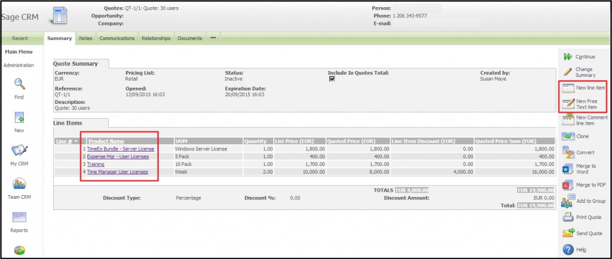Screen dimensions: 612x259
Task: Open TimeEx Bundle - Server License link
Action: [120, 149]
